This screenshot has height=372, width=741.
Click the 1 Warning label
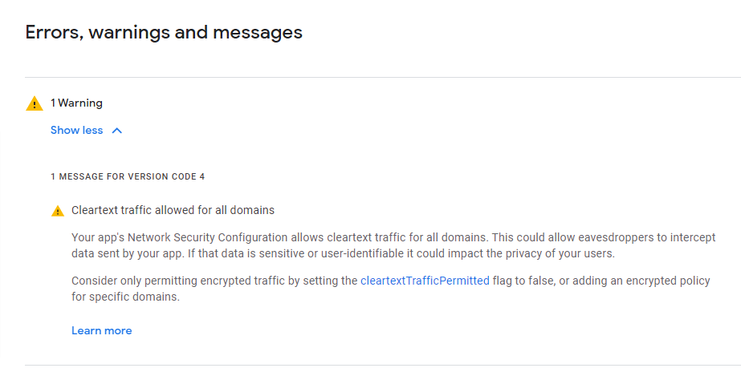[76, 103]
